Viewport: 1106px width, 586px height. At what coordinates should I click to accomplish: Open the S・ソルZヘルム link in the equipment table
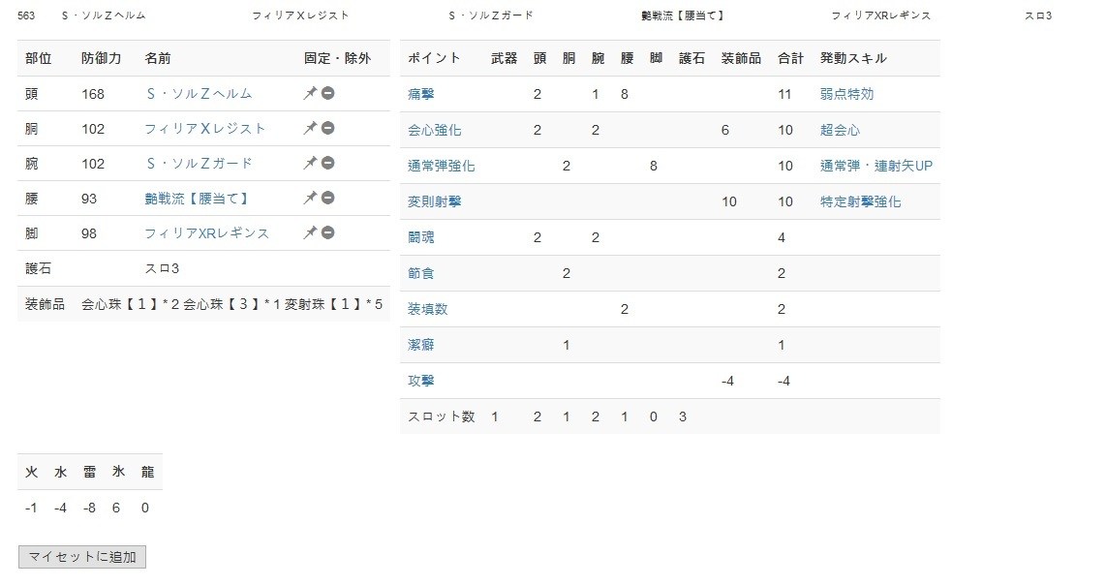[199, 94]
